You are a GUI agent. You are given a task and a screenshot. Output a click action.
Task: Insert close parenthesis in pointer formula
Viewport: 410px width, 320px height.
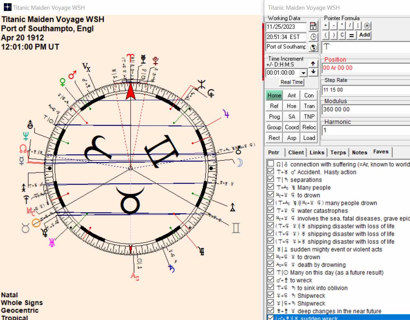click(x=334, y=35)
